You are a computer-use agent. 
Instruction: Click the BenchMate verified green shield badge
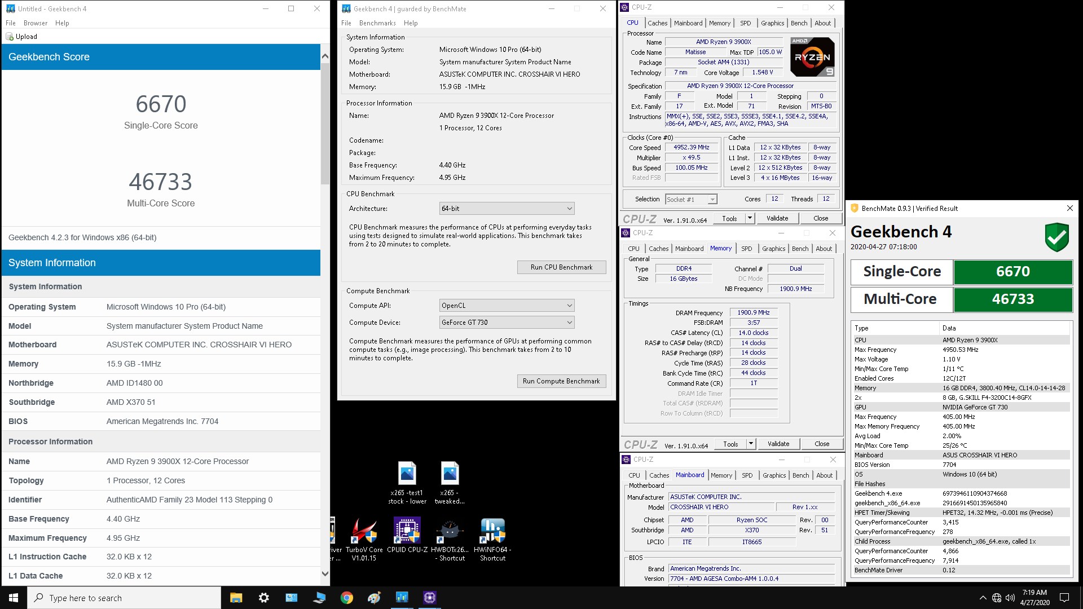[x=1056, y=237]
